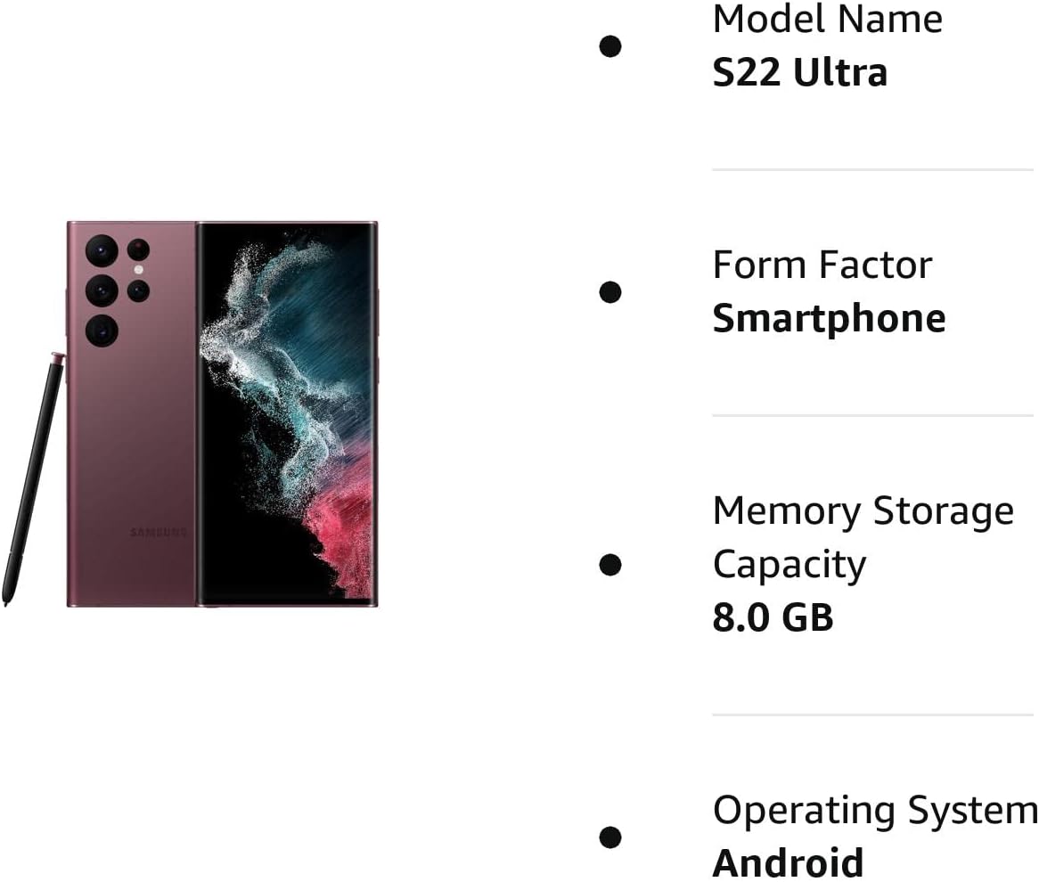Screen dimensions: 1039x882
Task: Click the "Operating System" label
Action: [874, 810]
